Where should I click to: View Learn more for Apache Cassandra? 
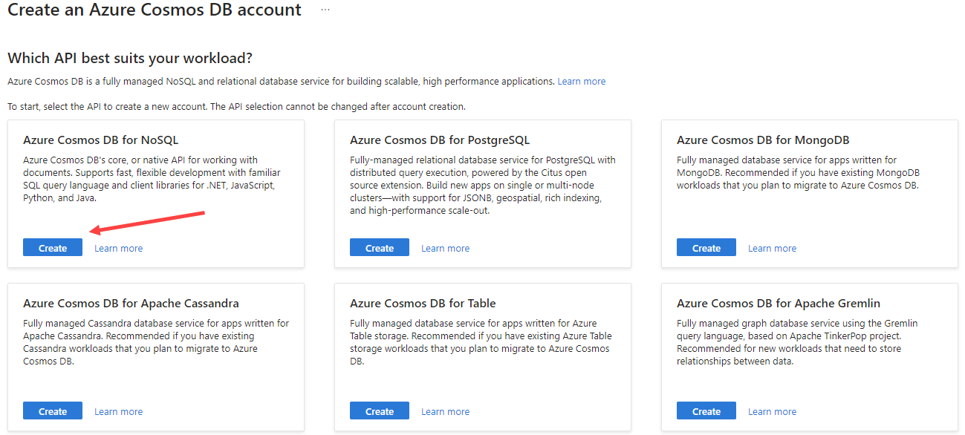pyautogui.click(x=119, y=411)
